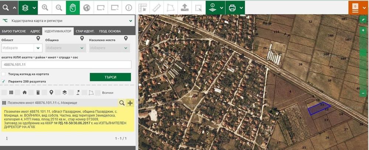Tick the checkbox before the grid parcel icon
Screen dimensions: 369x150
click(4, 92)
